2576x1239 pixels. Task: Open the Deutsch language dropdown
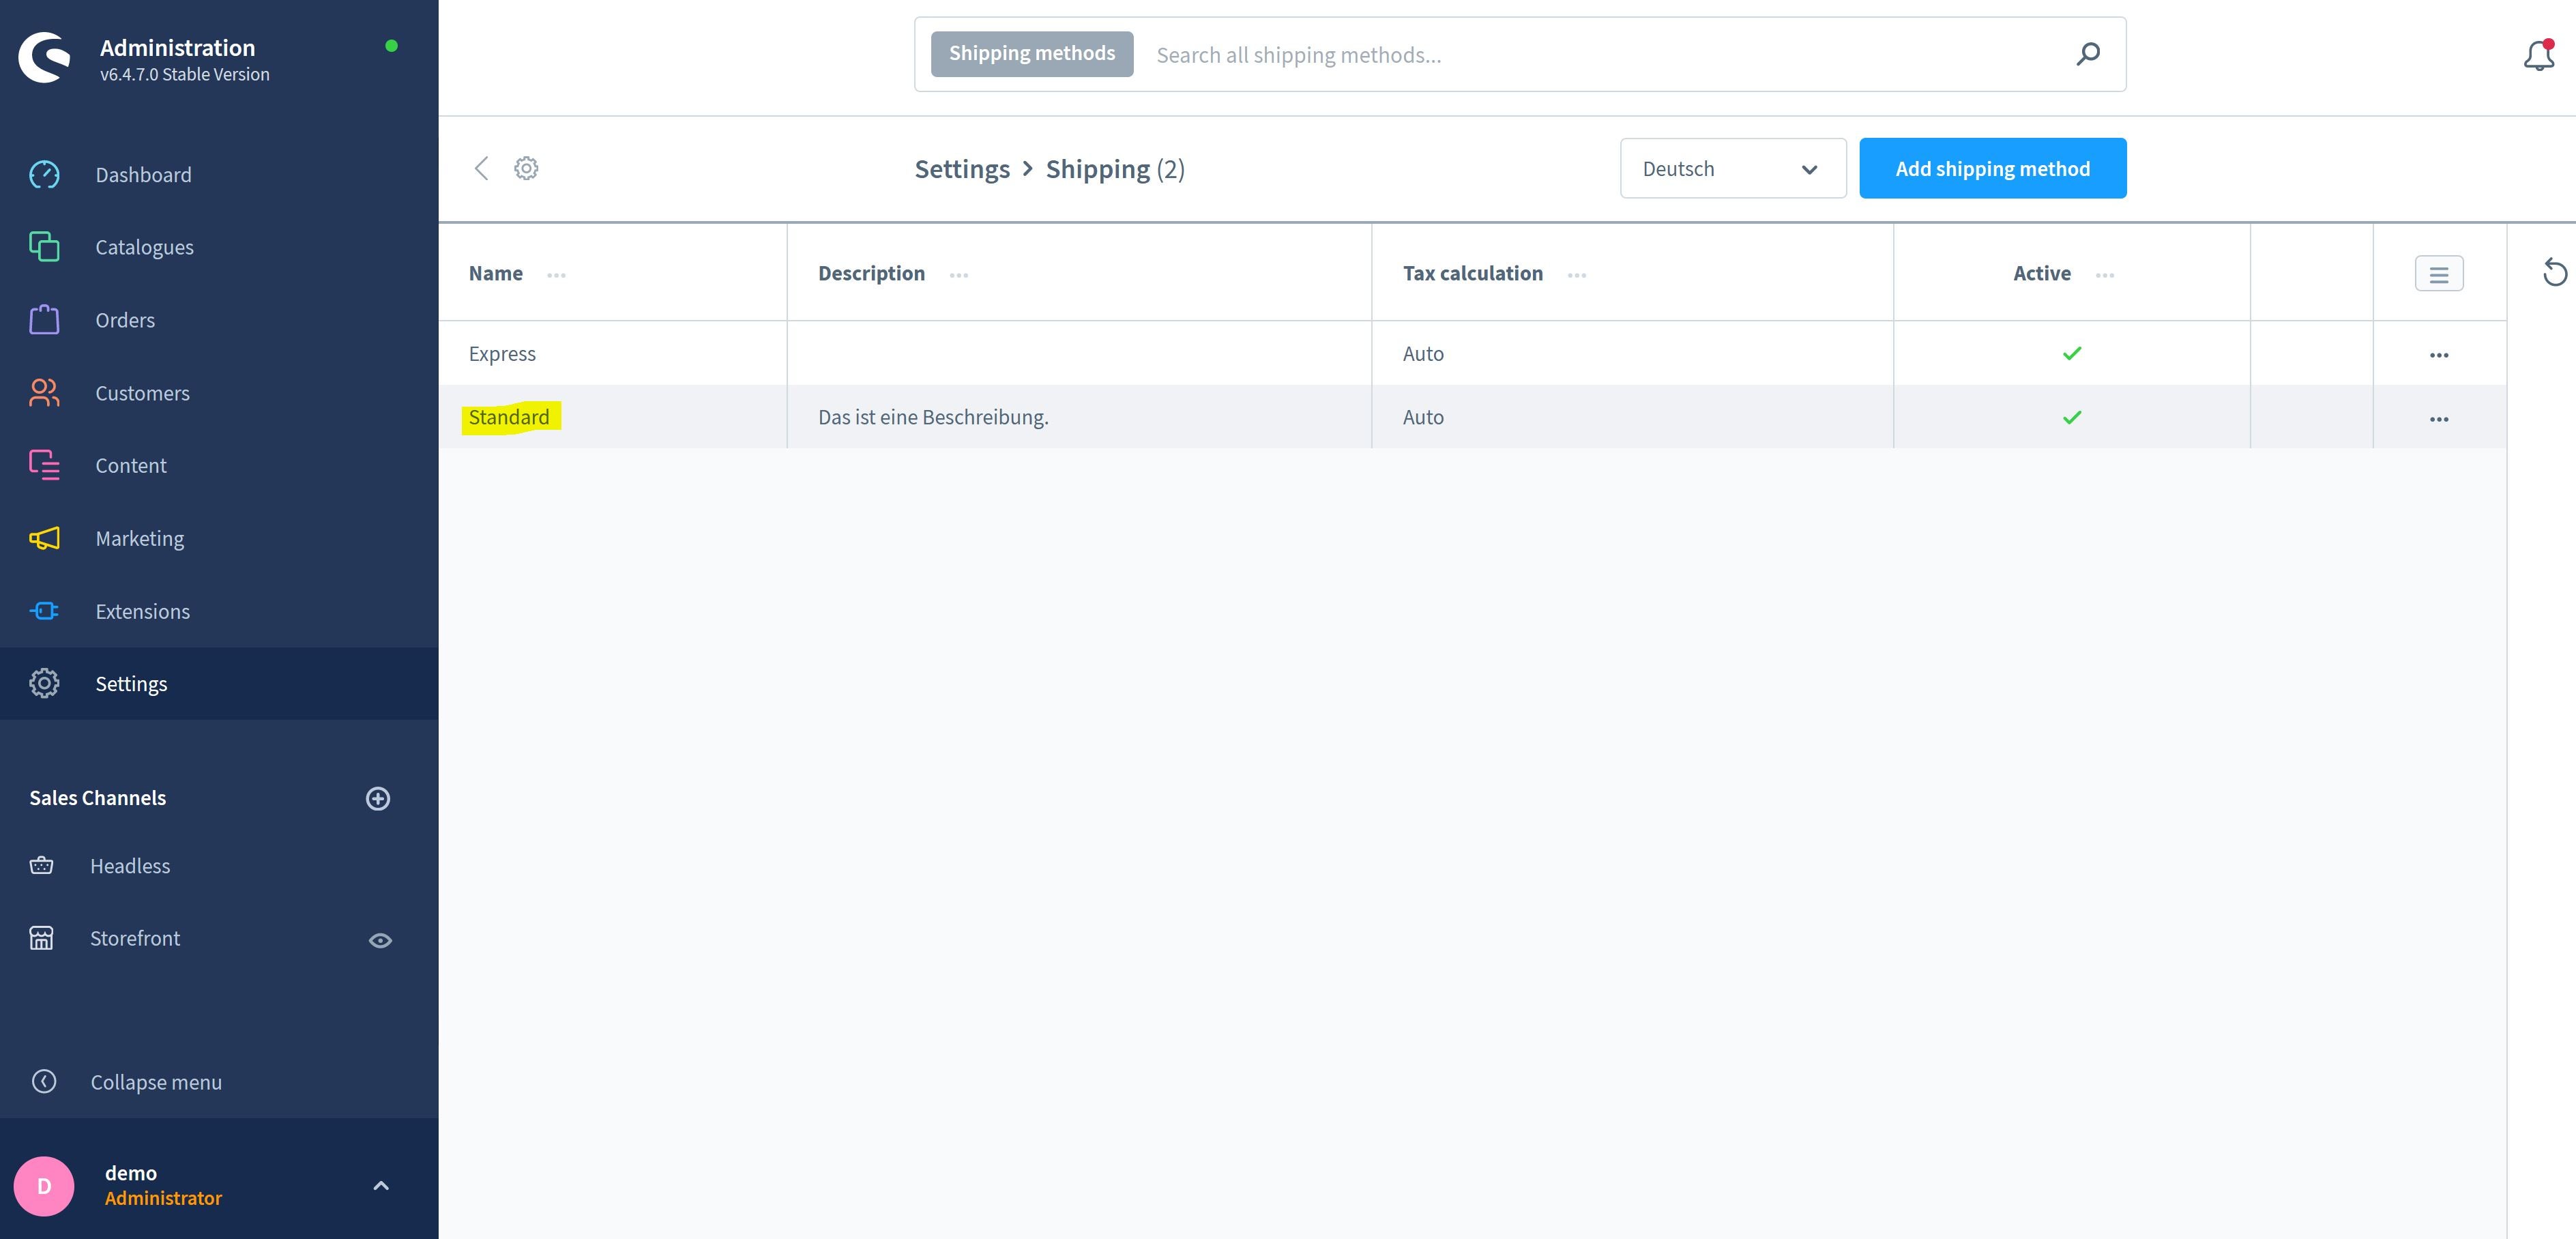pos(1733,168)
